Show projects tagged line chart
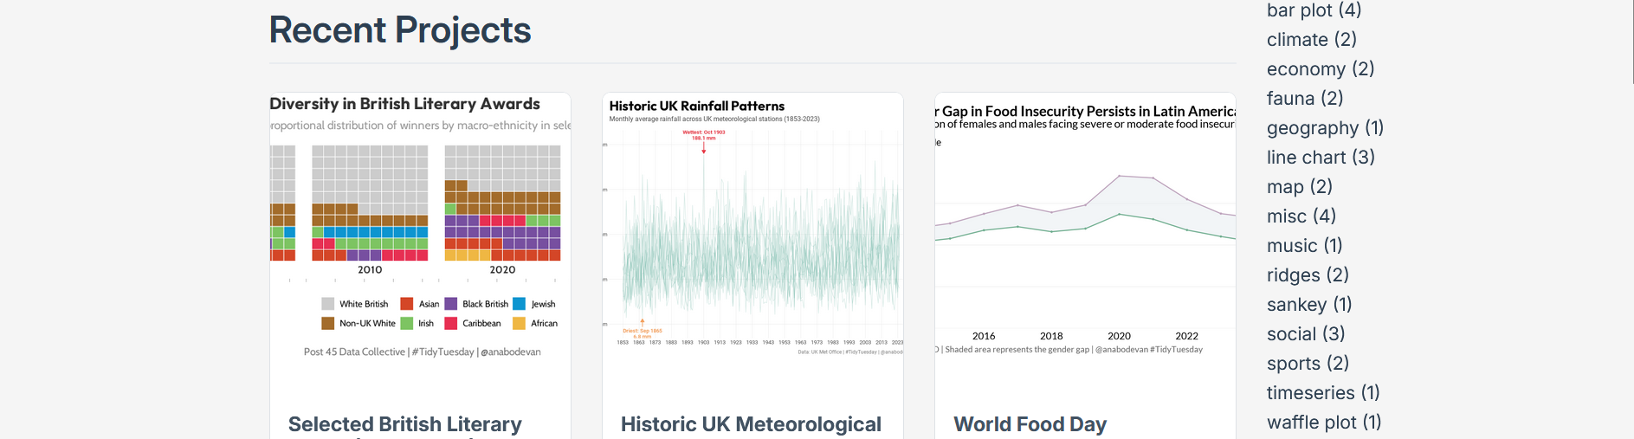Screen dimensions: 1634x439 (x=1320, y=158)
